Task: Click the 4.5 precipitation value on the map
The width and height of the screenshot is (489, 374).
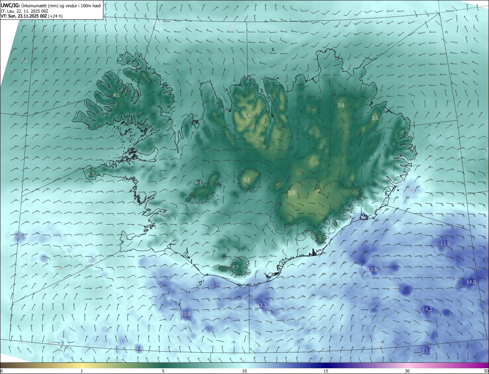Action: (91, 174)
